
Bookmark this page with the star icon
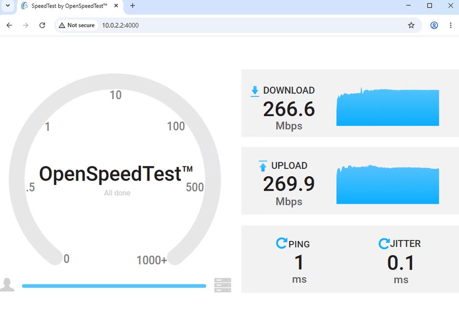[x=411, y=25]
